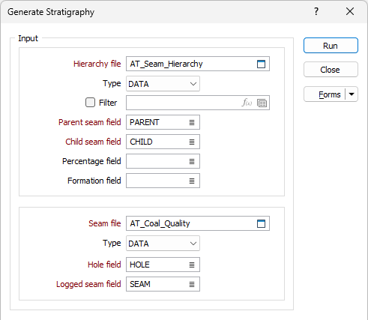
Task: Open the Filter expression editor fx icon
Action: click(x=247, y=103)
